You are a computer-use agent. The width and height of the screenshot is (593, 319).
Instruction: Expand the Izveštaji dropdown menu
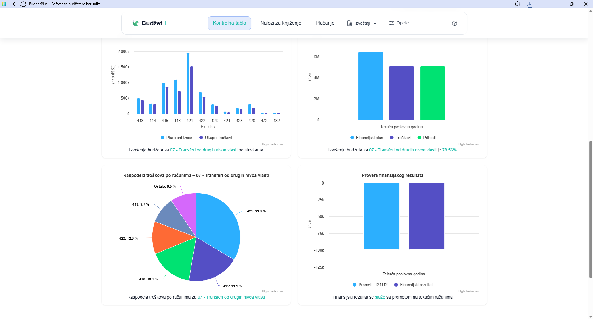coord(362,23)
